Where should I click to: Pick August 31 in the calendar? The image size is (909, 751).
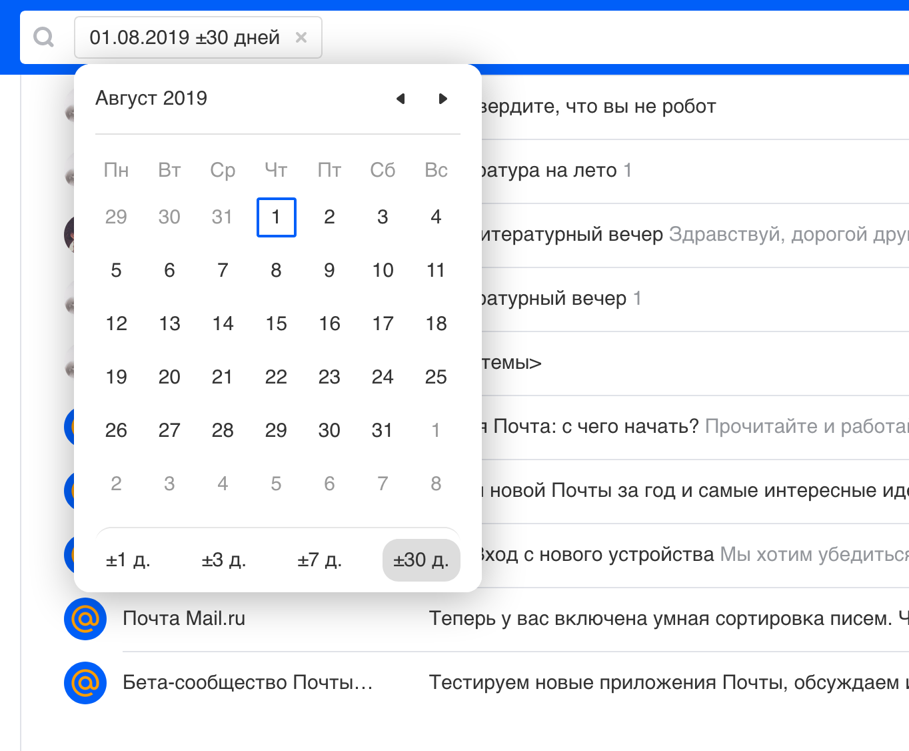pyautogui.click(x=383, y=431)
